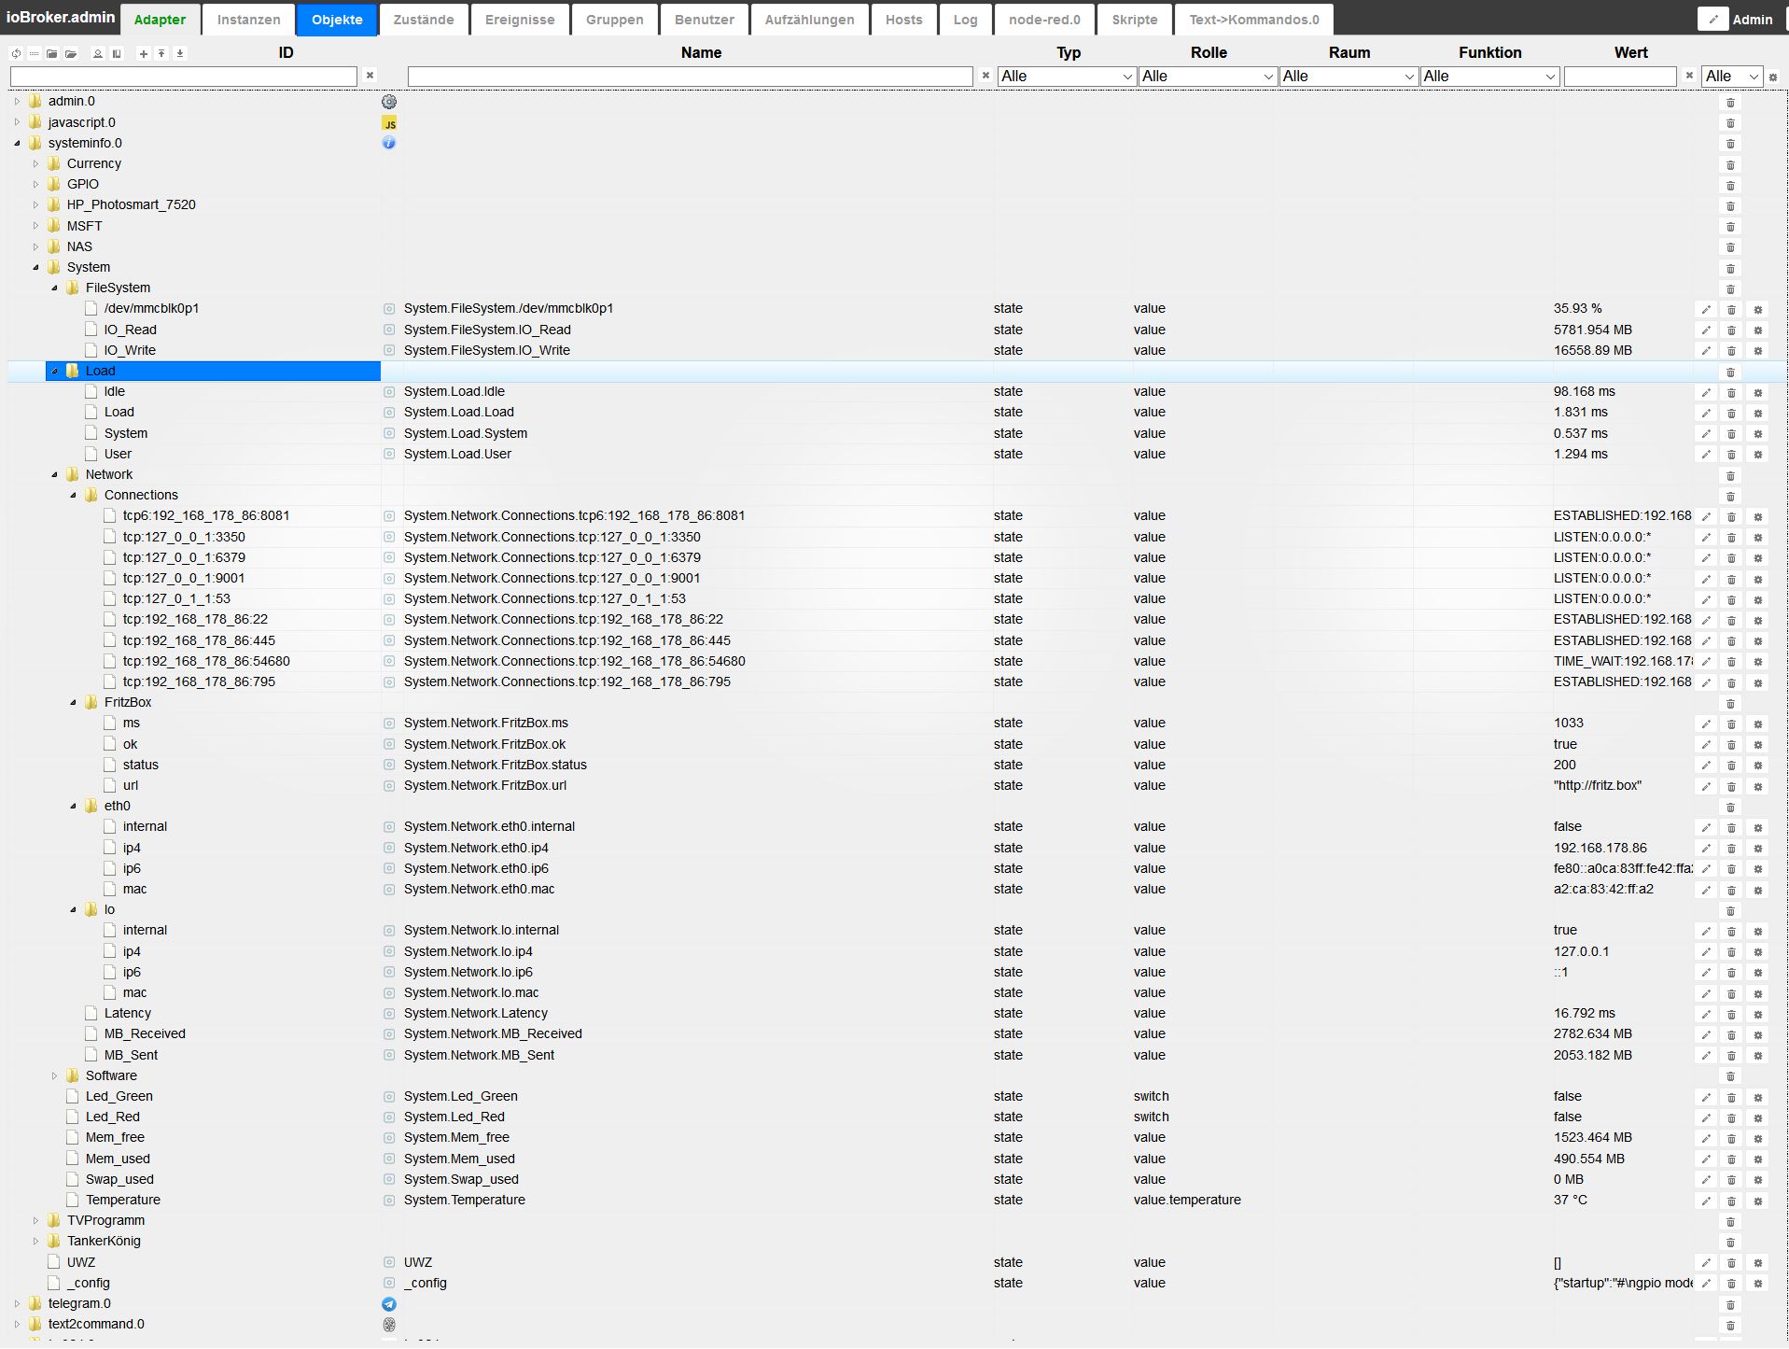Edit System.Network.FritzBox.url with pencil icon
Screen dimensions: 1789x1349
pos(1706,786)
